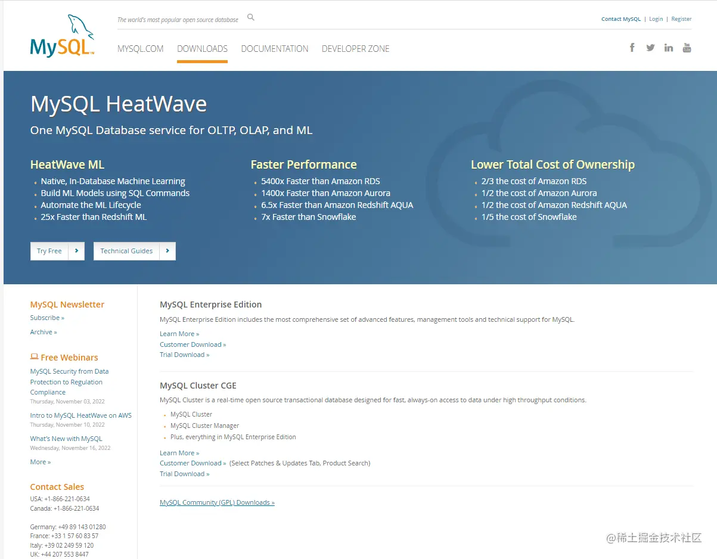This screenshot has width=717, height=559.
Task: Open newsletter Archive link
Action: [x=44, y=332]
